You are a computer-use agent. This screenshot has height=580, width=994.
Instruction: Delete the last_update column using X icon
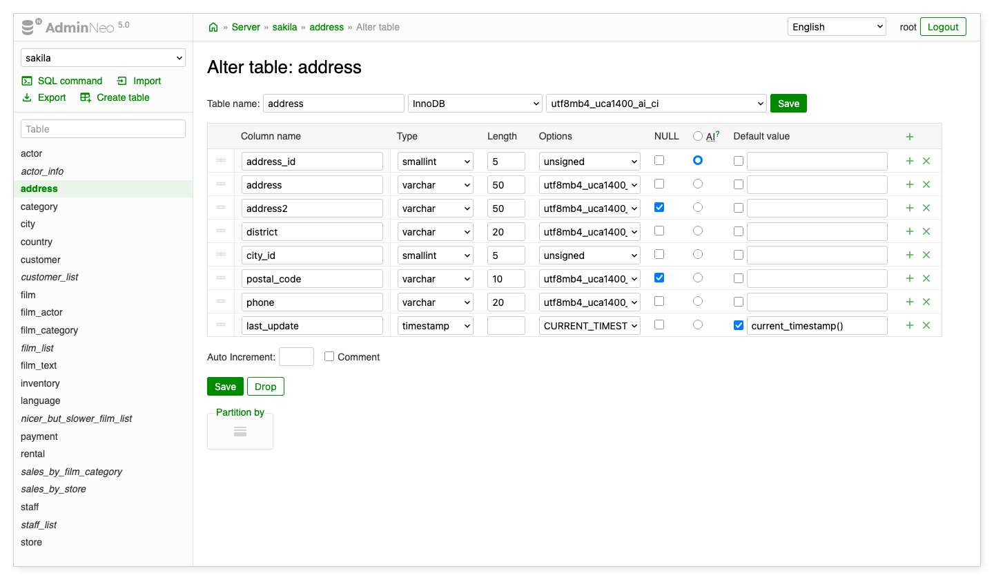[926, 325]
